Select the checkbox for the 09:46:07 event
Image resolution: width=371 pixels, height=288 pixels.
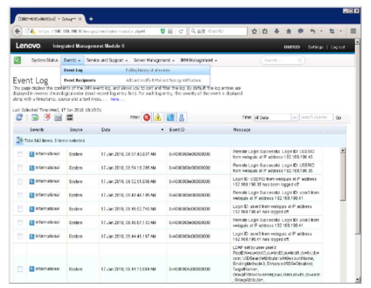[20, 223]
